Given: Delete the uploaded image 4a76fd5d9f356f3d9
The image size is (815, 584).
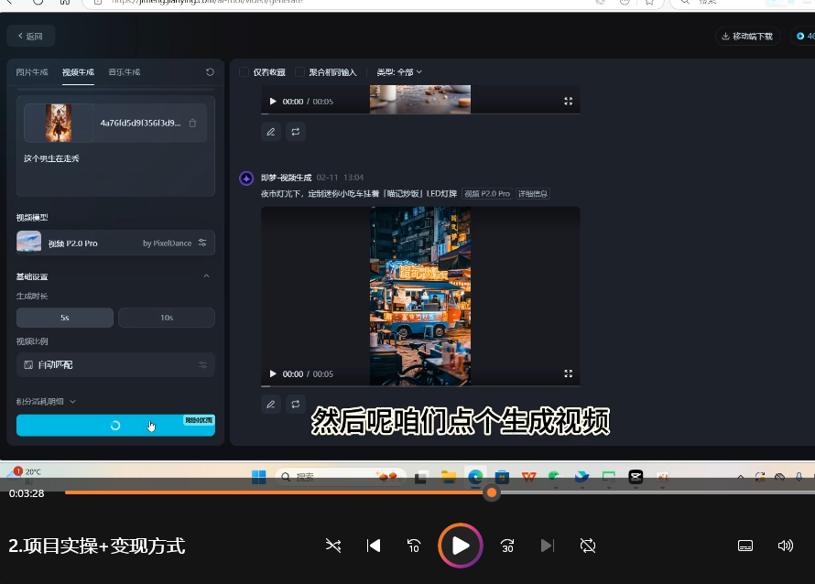Looking at the screenshot, I should click(x=193, y=124).
